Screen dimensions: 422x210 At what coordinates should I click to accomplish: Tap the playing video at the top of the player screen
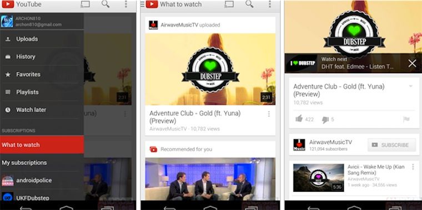pyautogui.click(x=353, y=27)
